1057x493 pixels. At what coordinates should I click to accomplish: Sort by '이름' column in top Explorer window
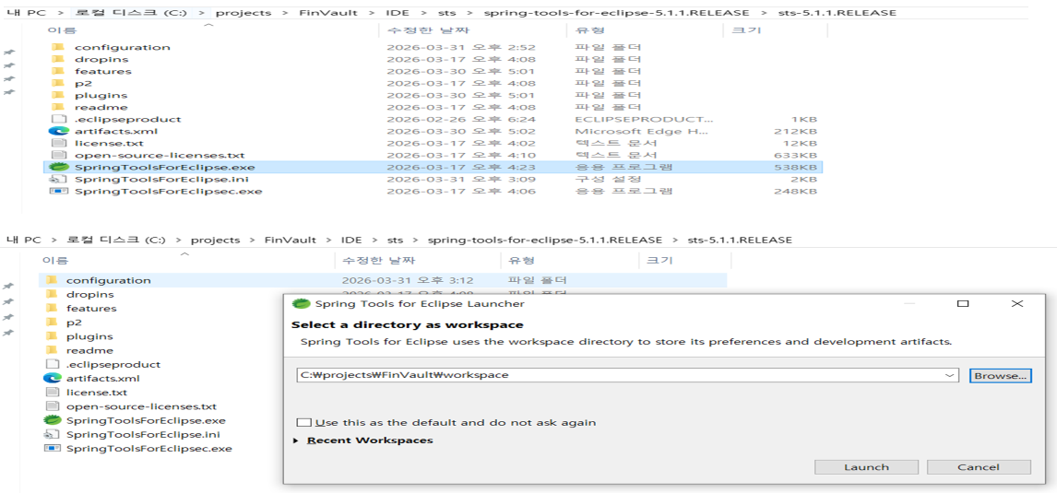(x=62, y=30)
